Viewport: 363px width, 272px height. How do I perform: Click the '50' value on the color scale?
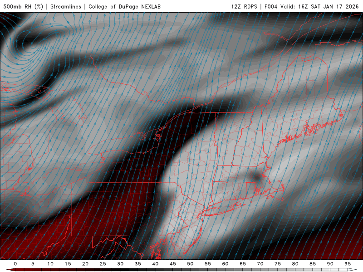(190, 264)
